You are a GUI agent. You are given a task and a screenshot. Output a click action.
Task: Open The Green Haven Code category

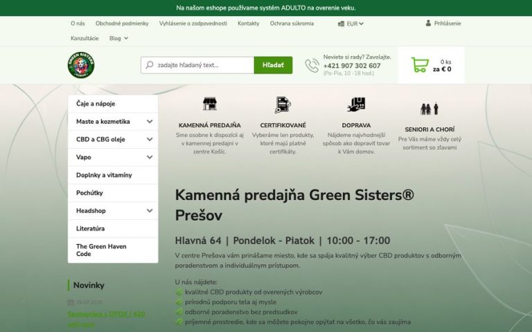[113, 250]
